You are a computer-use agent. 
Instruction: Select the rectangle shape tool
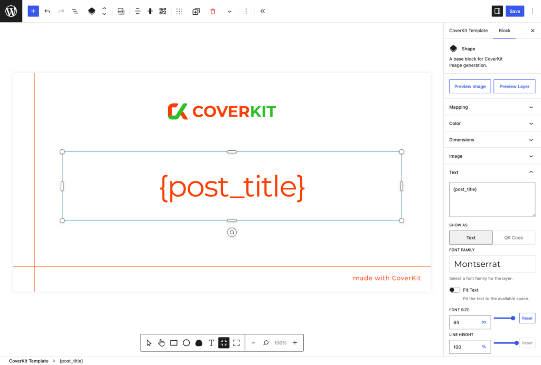pyautogui.click(x=174, y=343)
